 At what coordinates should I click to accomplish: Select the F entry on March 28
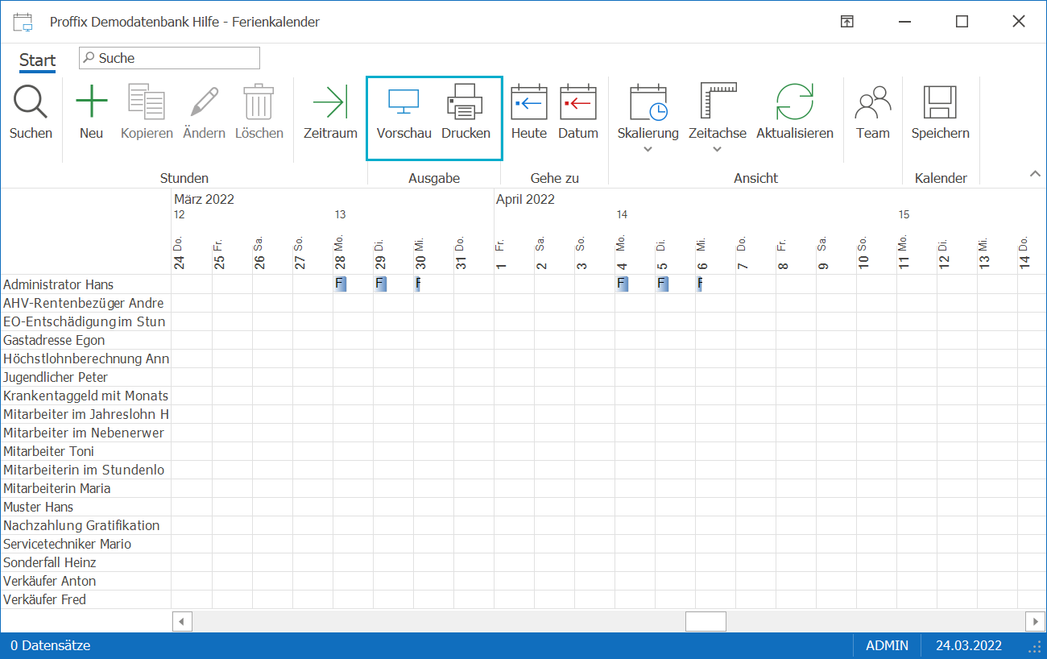[x=340, y=284]
